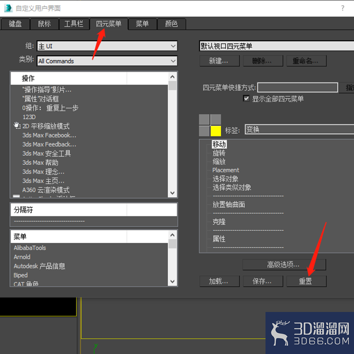354x354 pixels.
Task: Switch to the 鼠标 tab
Action: tap(44, 24)
